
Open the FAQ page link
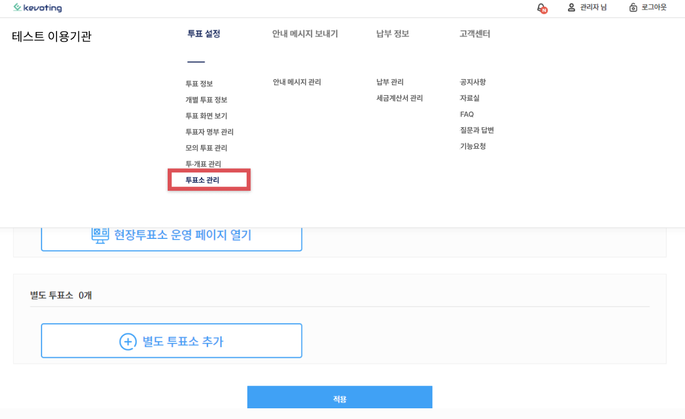tap(467, 114)
